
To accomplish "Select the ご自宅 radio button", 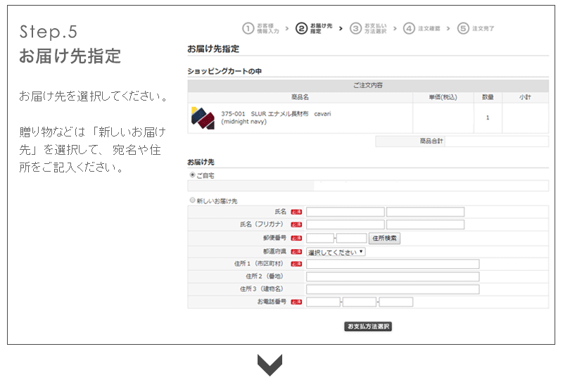I will point(192,175).
